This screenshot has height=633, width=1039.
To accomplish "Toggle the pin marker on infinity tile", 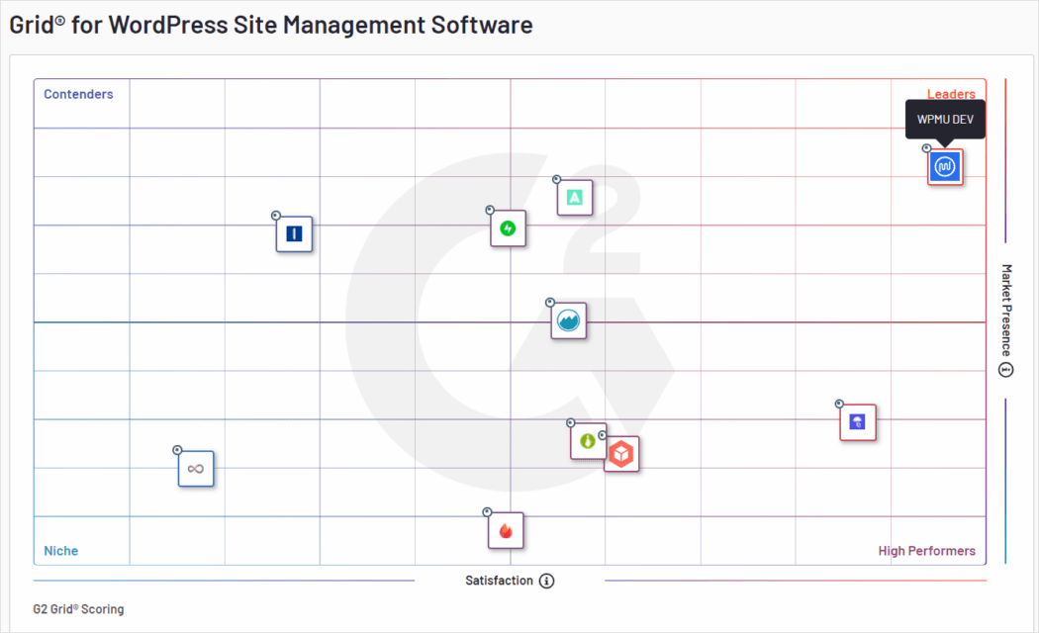I will pyautogui.click(x=177, y=450).
